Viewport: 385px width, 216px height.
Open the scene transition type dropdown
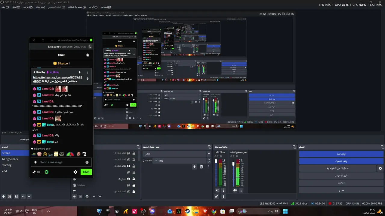point(177,154)
